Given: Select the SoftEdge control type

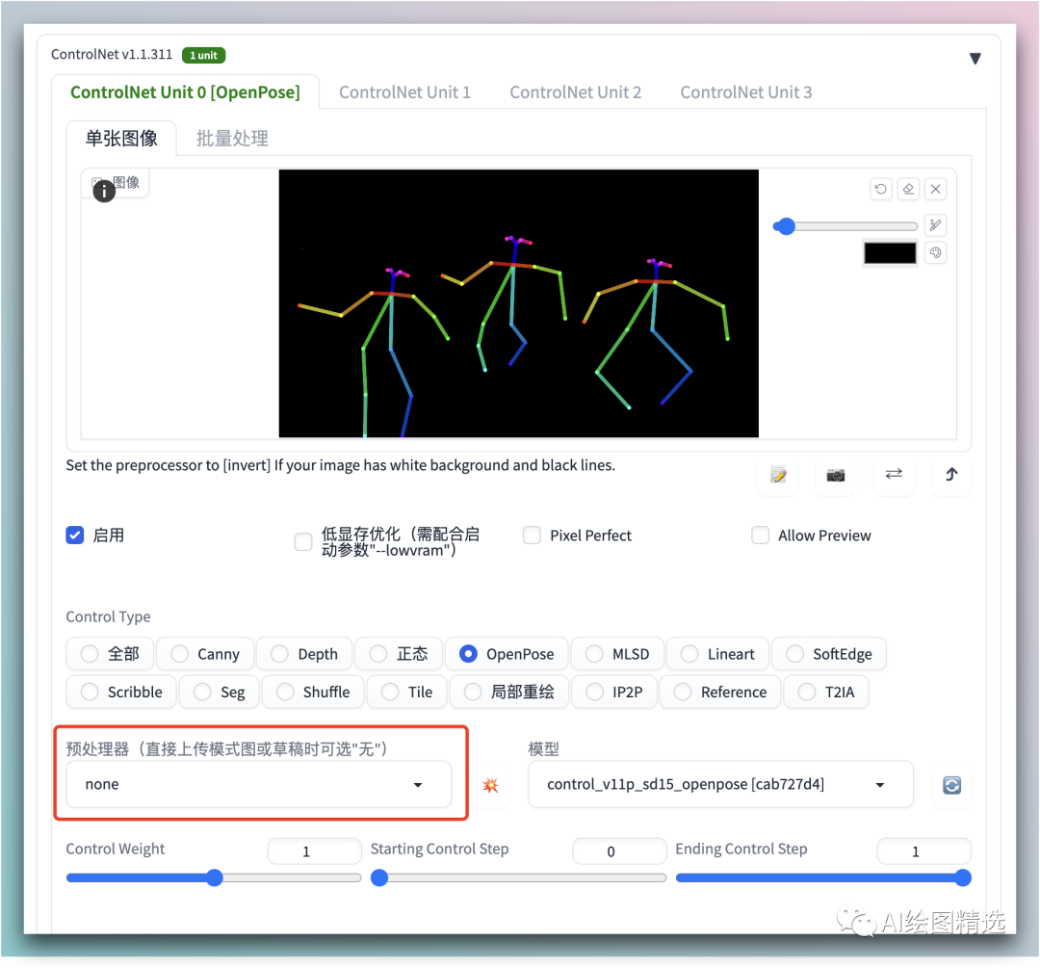Looking at the screenshot, I should click(829, 654).
